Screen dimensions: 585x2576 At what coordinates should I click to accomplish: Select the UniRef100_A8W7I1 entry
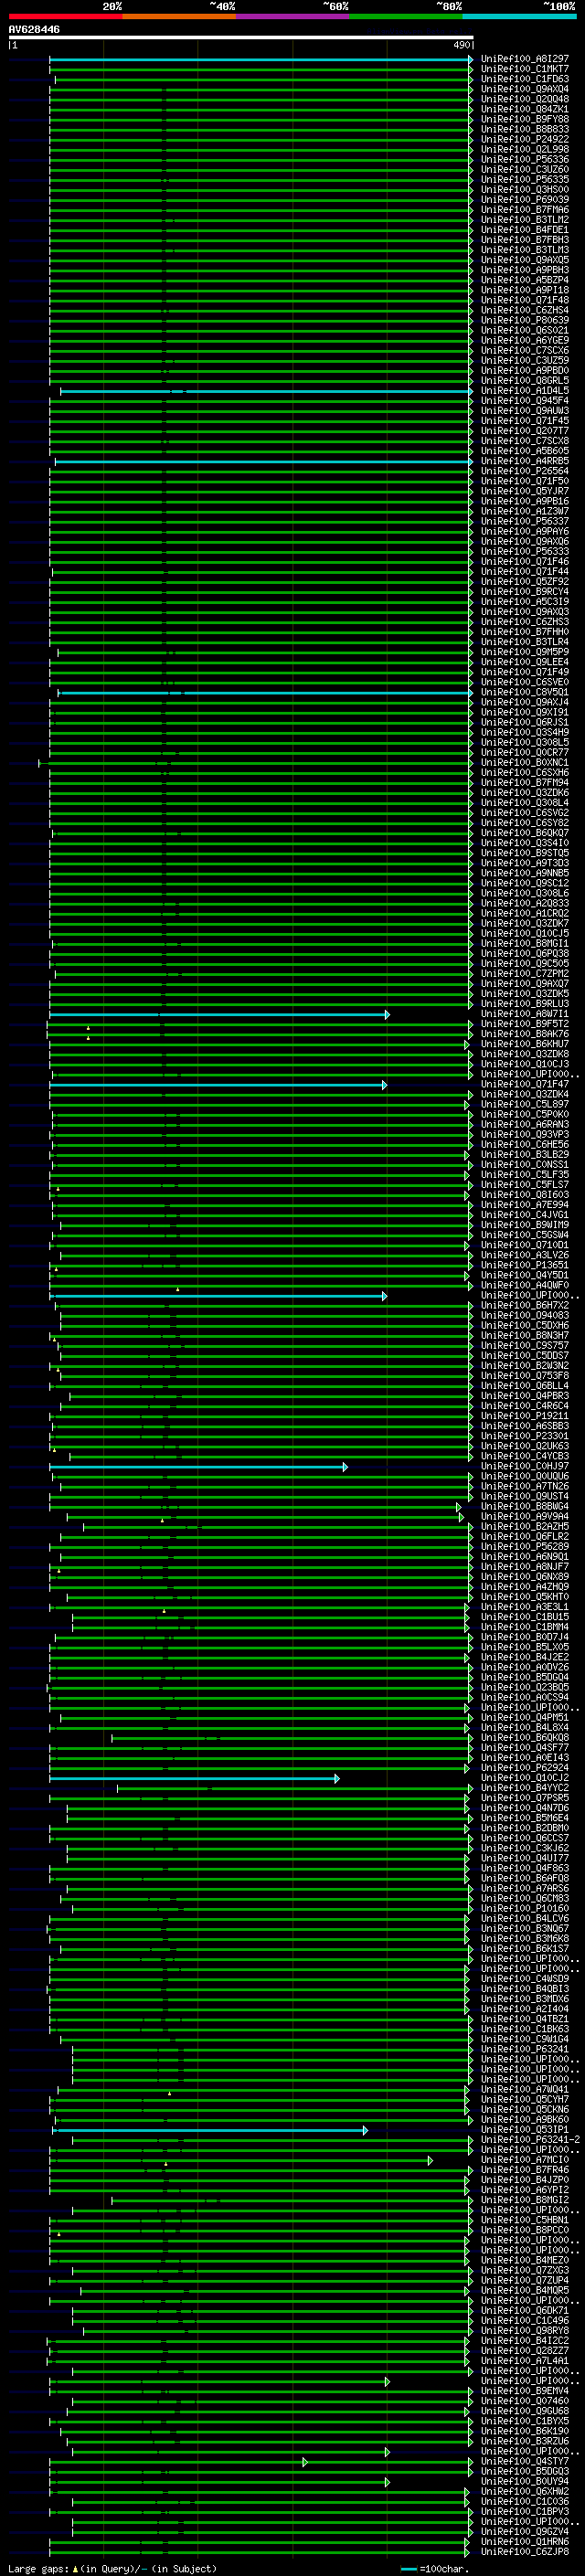pyautogui.click(x=524, y=1013)
